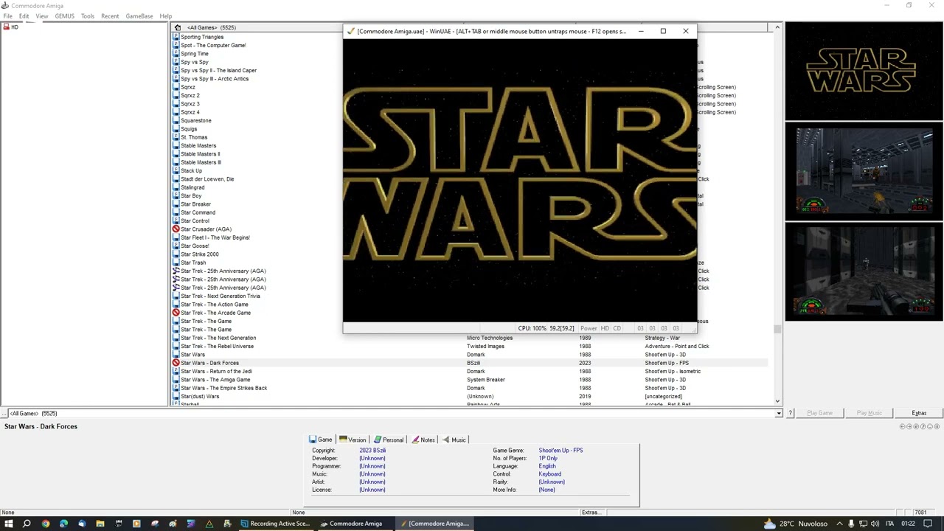Screen dimensions: 944x531
Task: Click the Play Music button
Action: 869,413
